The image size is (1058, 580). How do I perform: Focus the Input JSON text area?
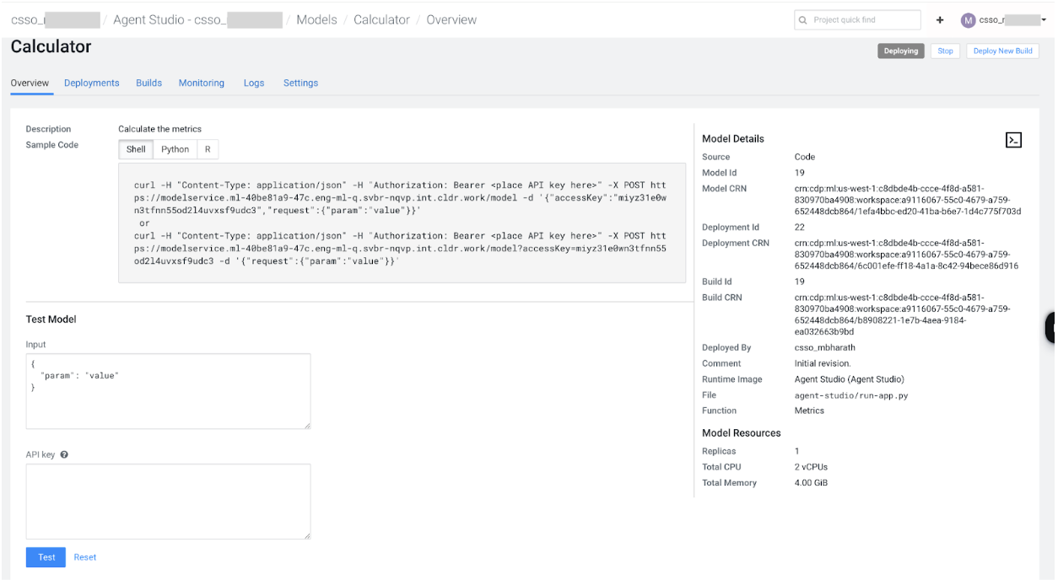coord(168,391)
